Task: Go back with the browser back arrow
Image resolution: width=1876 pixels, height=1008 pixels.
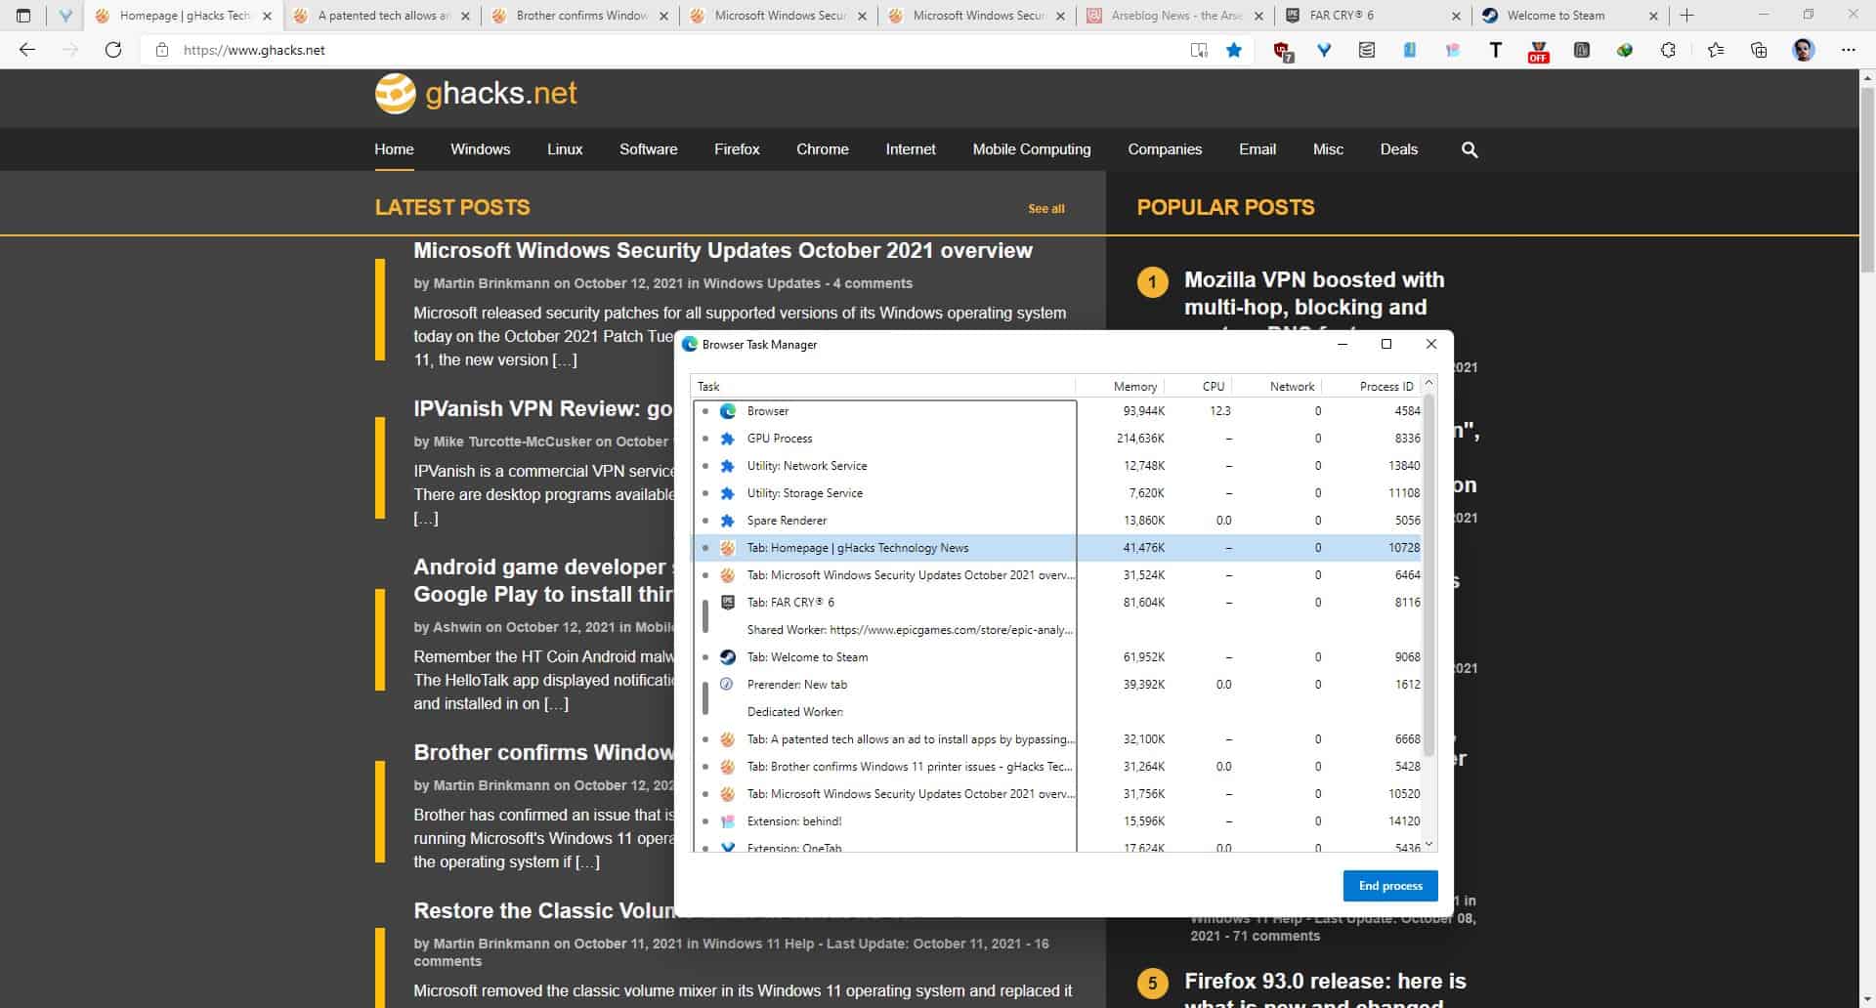Action: 27,50
